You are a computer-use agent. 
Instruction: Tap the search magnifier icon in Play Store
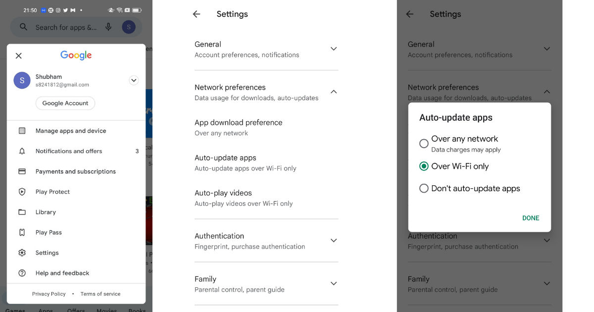(23, 27)
